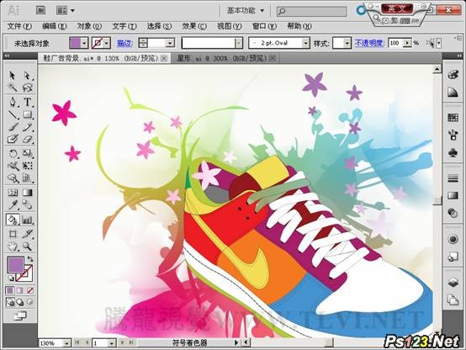The image size is (466, 350).
Task: Click the toolbox purple Fill swatch
Action: 15,265
